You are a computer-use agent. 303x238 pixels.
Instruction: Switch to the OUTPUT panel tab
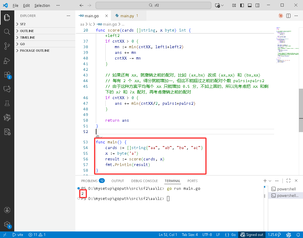click(118, 181)
